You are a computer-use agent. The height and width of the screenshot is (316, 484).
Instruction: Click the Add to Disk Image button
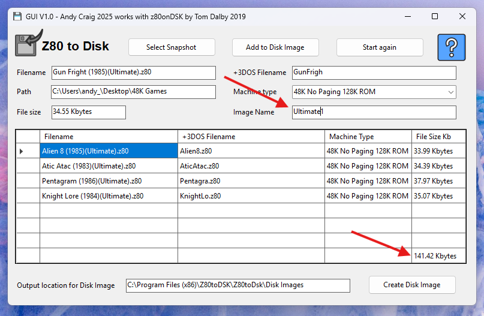pos(275,47)
